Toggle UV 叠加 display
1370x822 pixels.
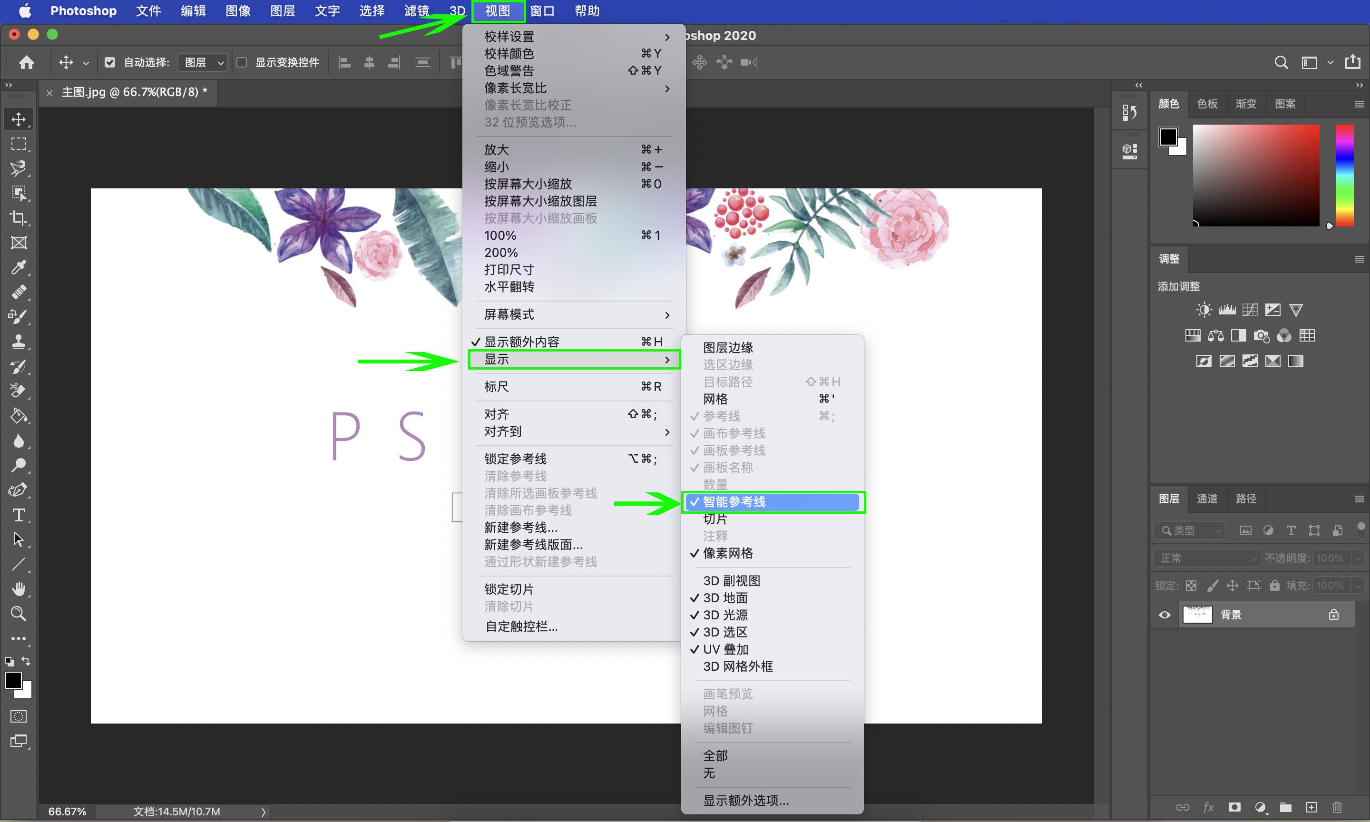pyautogui.click(x=772, y=650)
